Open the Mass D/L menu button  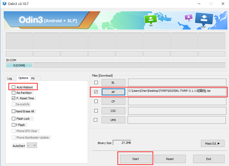(213, 144)
